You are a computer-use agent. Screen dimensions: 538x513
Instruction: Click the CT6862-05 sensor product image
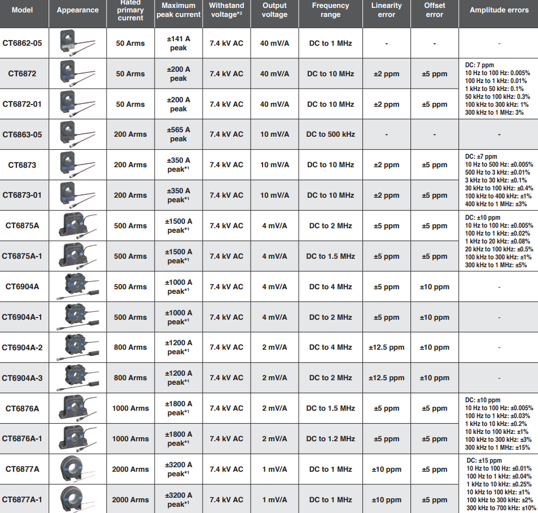point(77,43)
